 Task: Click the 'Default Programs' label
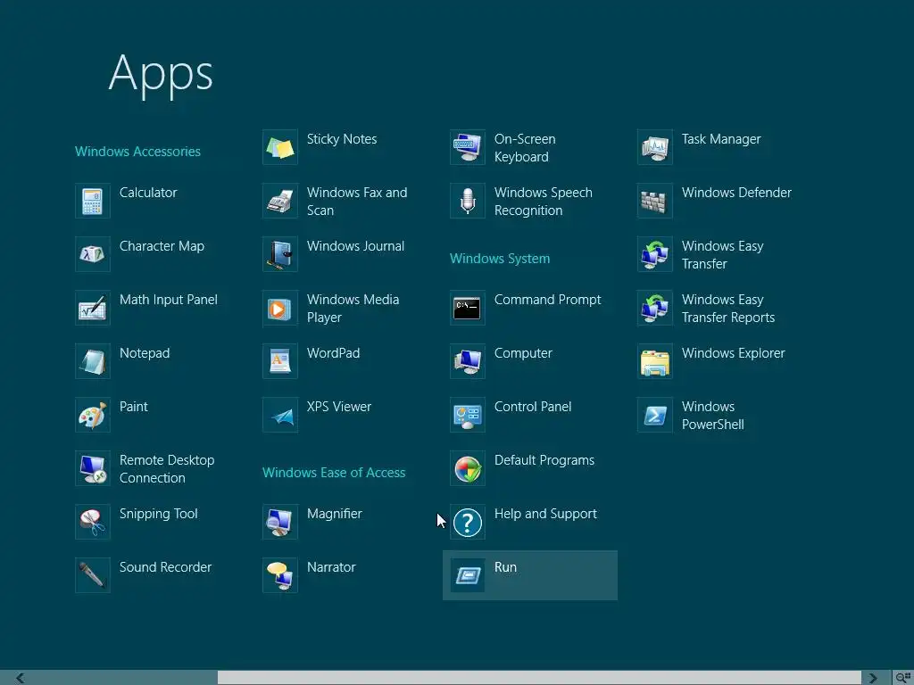(x=544, y=460)
